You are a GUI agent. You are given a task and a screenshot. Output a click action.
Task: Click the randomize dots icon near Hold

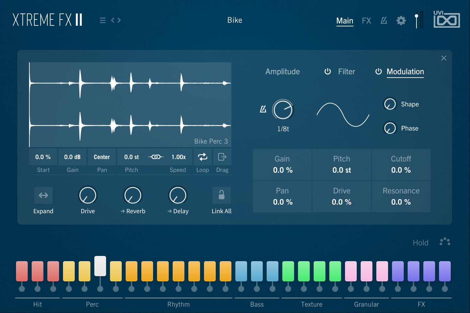(x=445, y=242)
